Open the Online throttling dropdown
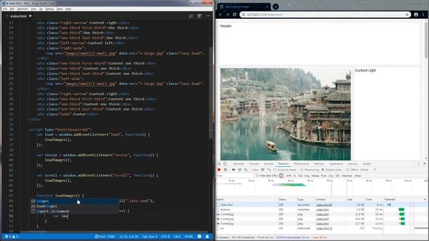Viewport: 429px width, 241px height. click(368, 169)
